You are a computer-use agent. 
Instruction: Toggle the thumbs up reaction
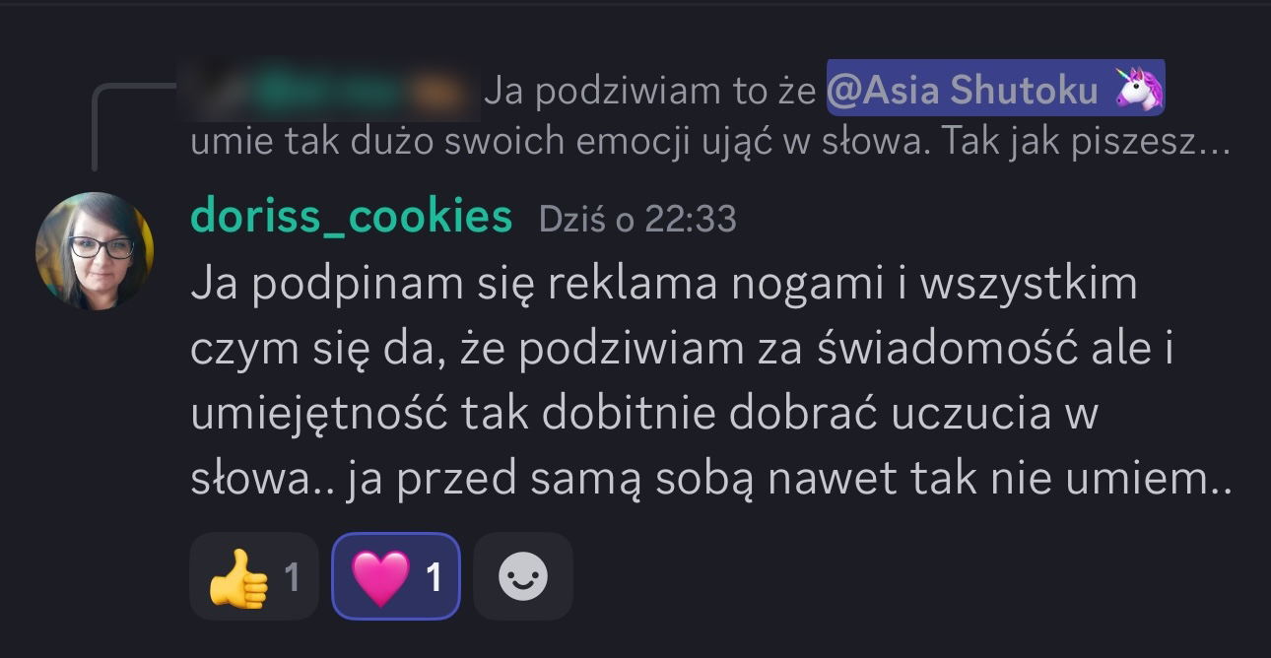coord(253,576)
